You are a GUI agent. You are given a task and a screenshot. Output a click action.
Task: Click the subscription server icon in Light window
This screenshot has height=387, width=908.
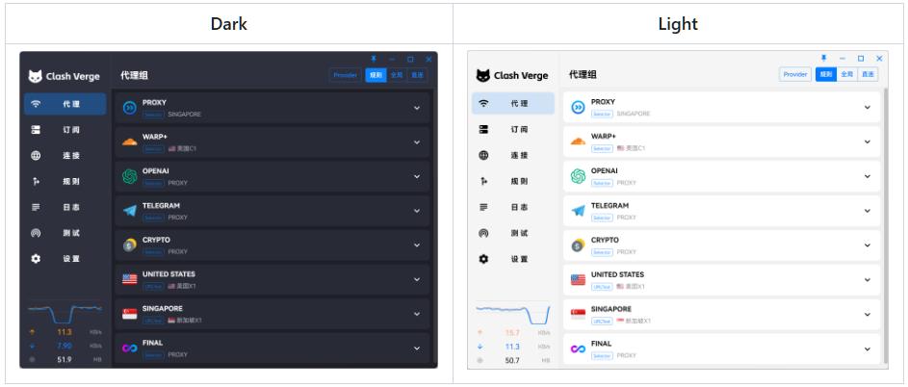click(484, 129)
